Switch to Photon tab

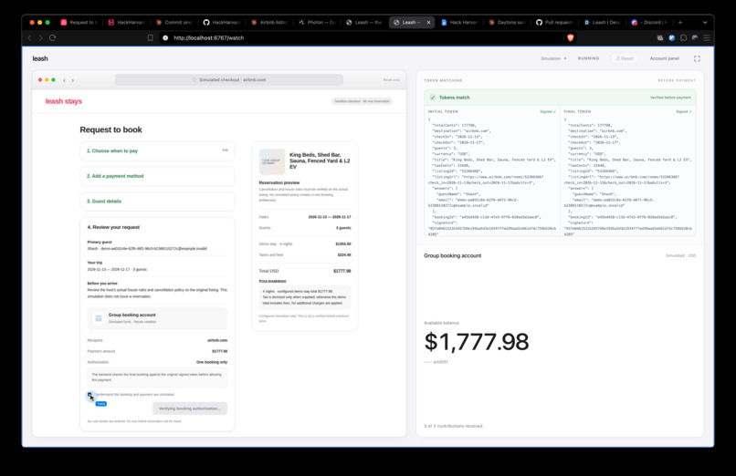(317, 22)
